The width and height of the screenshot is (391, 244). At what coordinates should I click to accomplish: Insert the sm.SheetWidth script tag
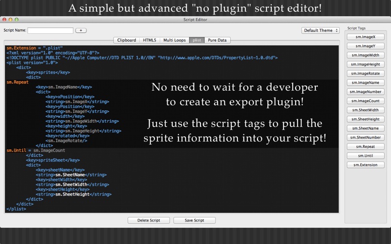click(365, 110)
